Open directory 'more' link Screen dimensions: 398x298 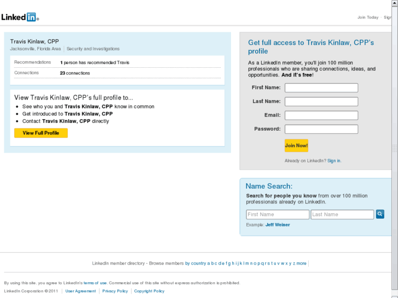pyautogui.click(x=301, y=263)
